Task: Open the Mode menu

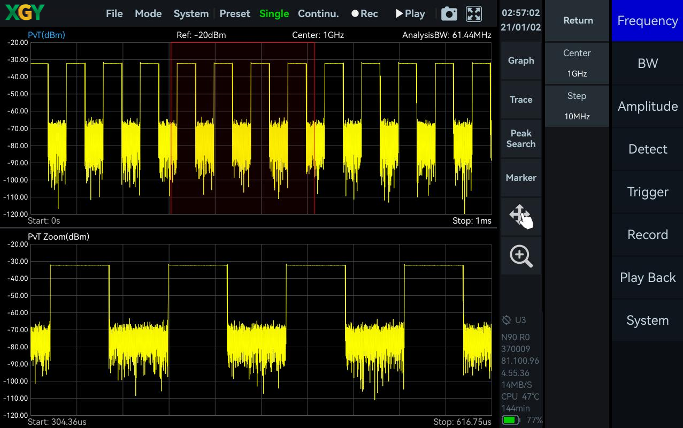Action: click(x=148, y=14)
